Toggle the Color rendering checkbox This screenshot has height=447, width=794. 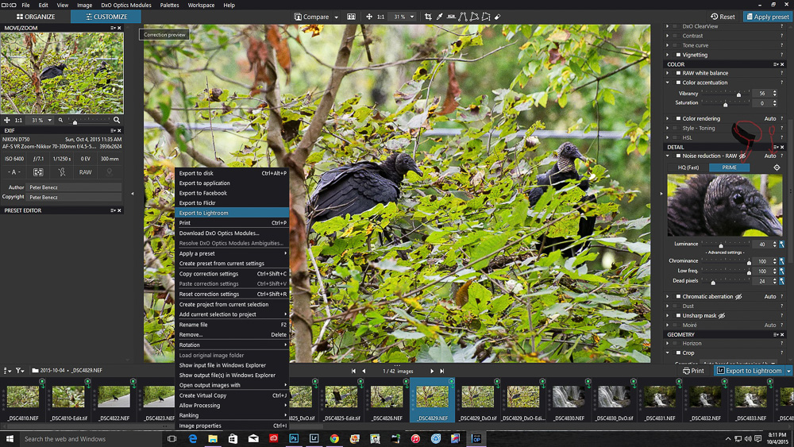point(678,119)
